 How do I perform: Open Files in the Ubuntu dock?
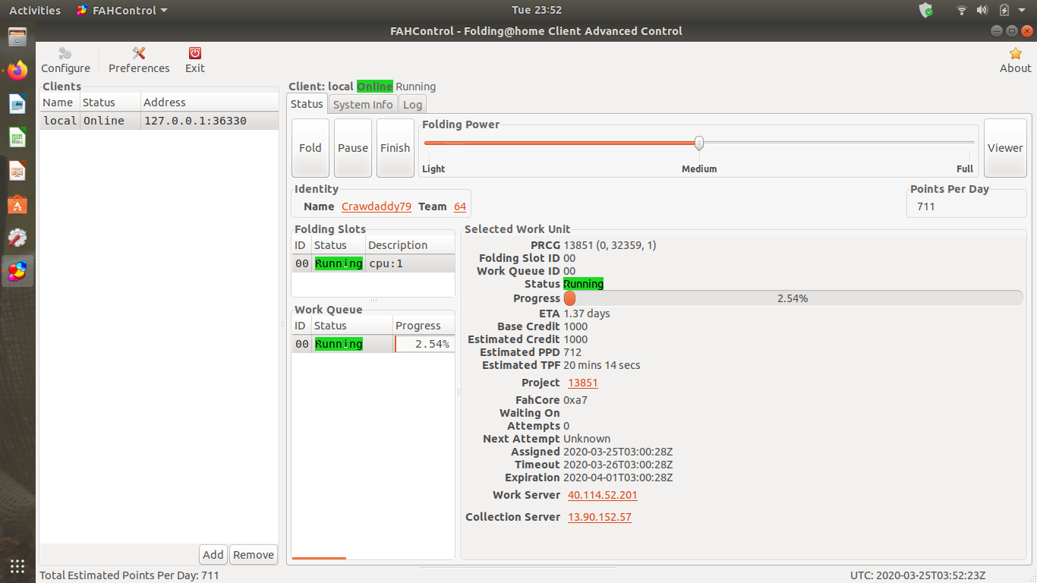coord(17,37)
